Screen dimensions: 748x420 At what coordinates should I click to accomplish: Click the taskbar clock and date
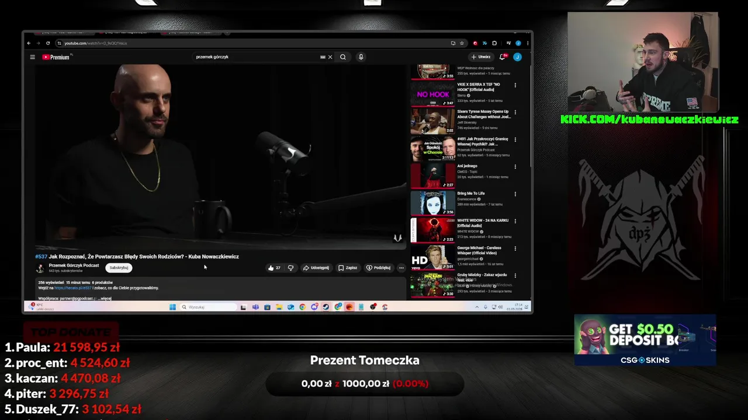516,307
